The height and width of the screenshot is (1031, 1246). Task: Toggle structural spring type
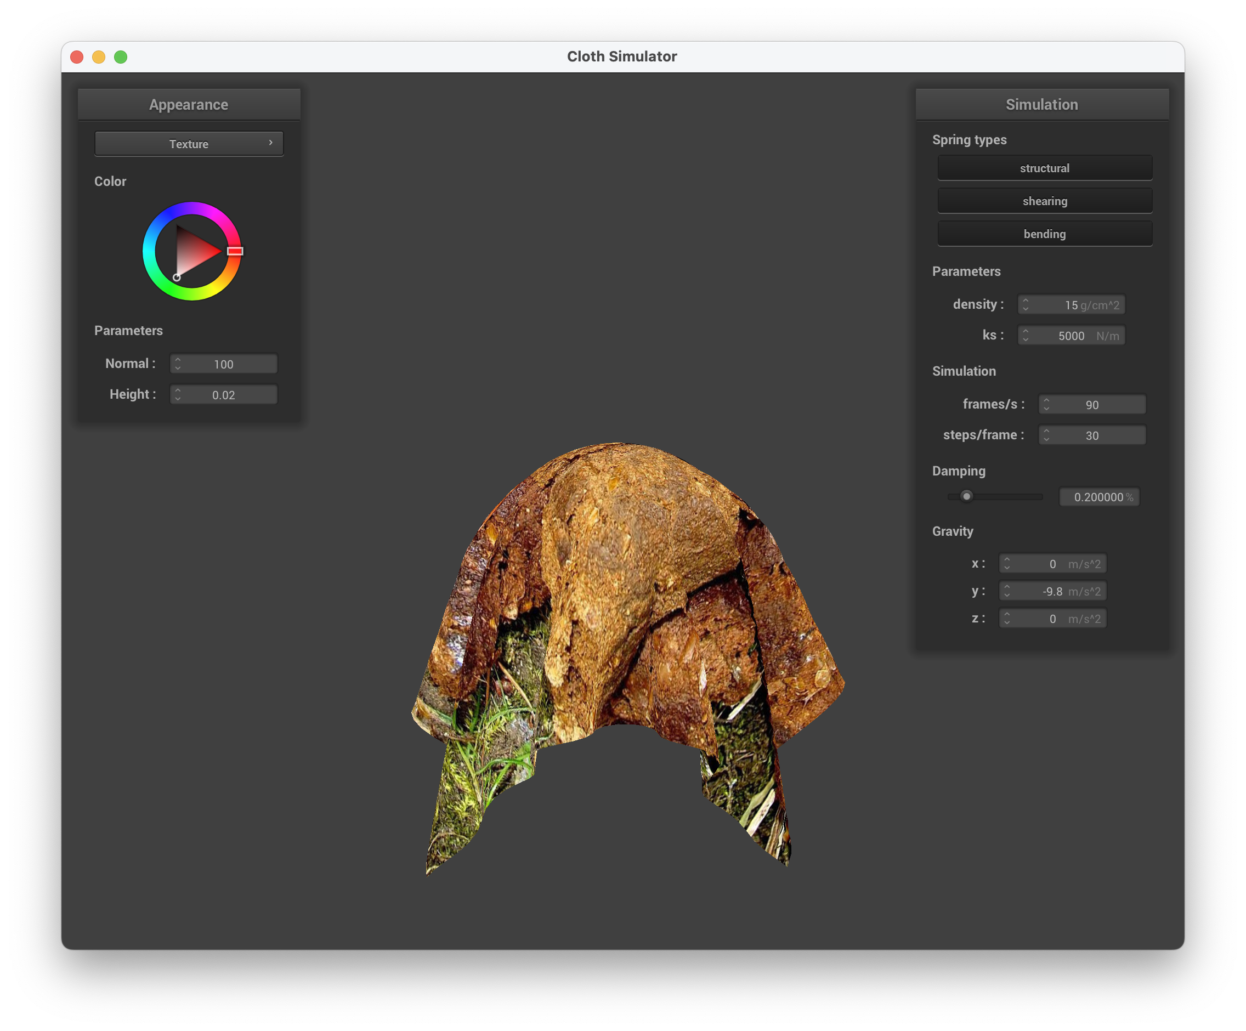(1044, 168)
